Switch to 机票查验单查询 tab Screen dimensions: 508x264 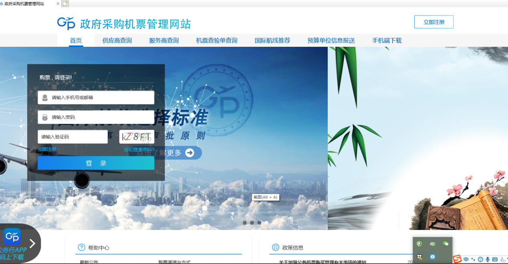[216, 40]
